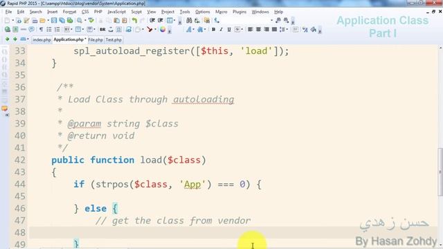Open dropdown arrow beside the magnifier icon
443x249 pixels.
coord(85,21)
